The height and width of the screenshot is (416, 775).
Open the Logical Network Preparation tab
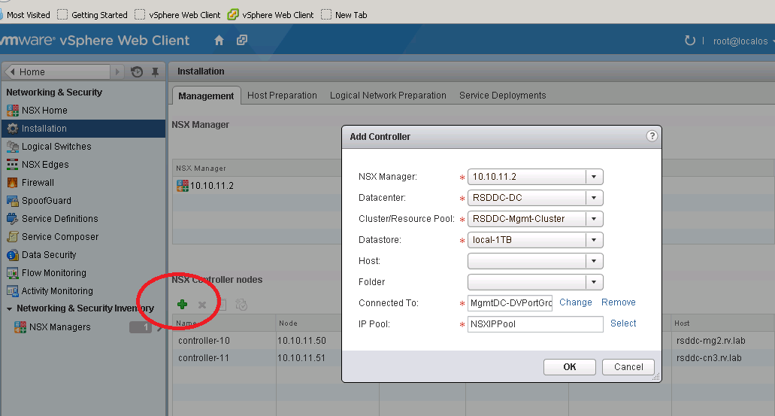[388, 96]
